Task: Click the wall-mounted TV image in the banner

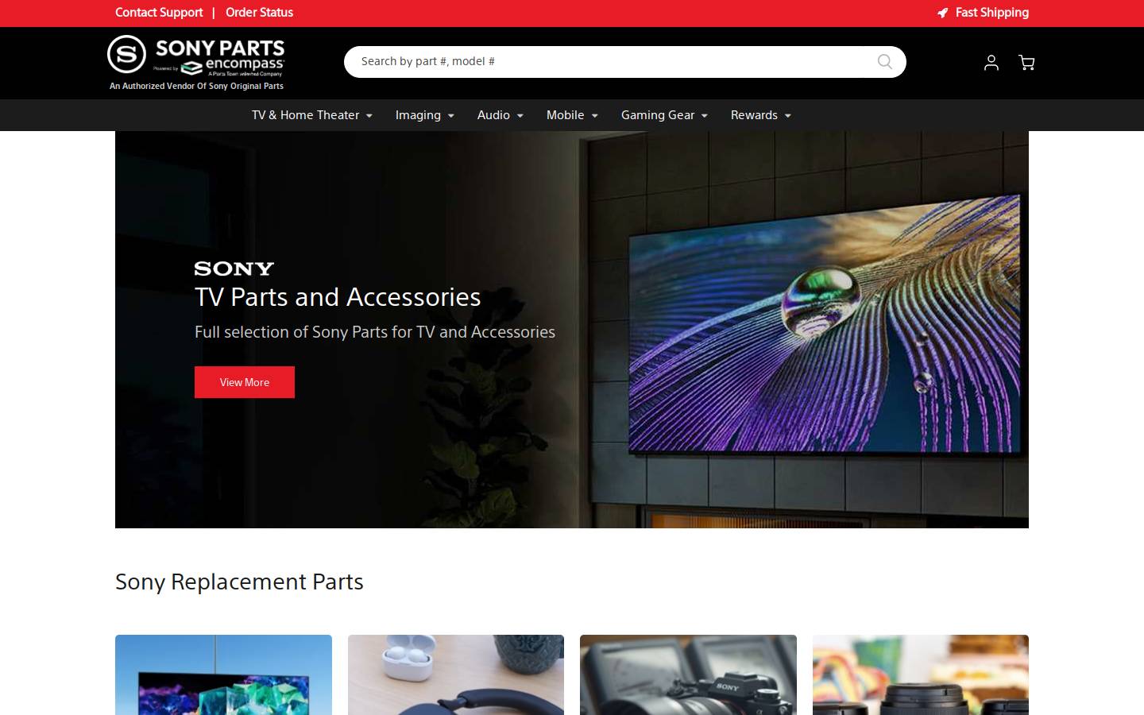Action: [x=824, y=324]
